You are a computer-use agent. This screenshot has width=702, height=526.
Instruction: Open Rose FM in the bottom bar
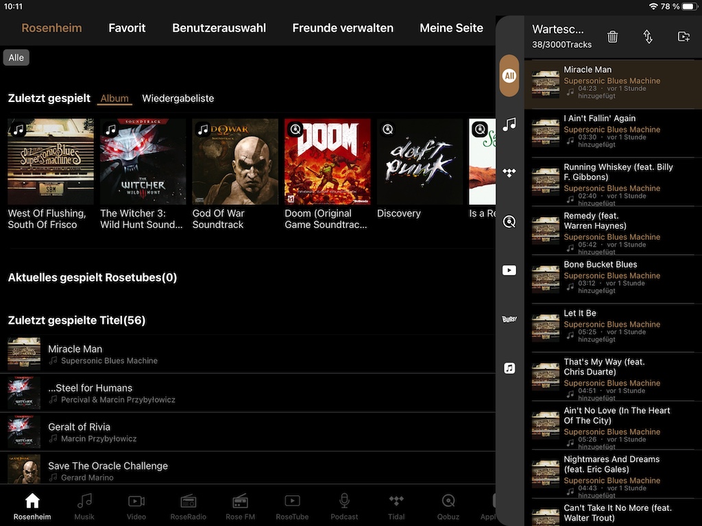pyautogui.click(x=240, y=507)
